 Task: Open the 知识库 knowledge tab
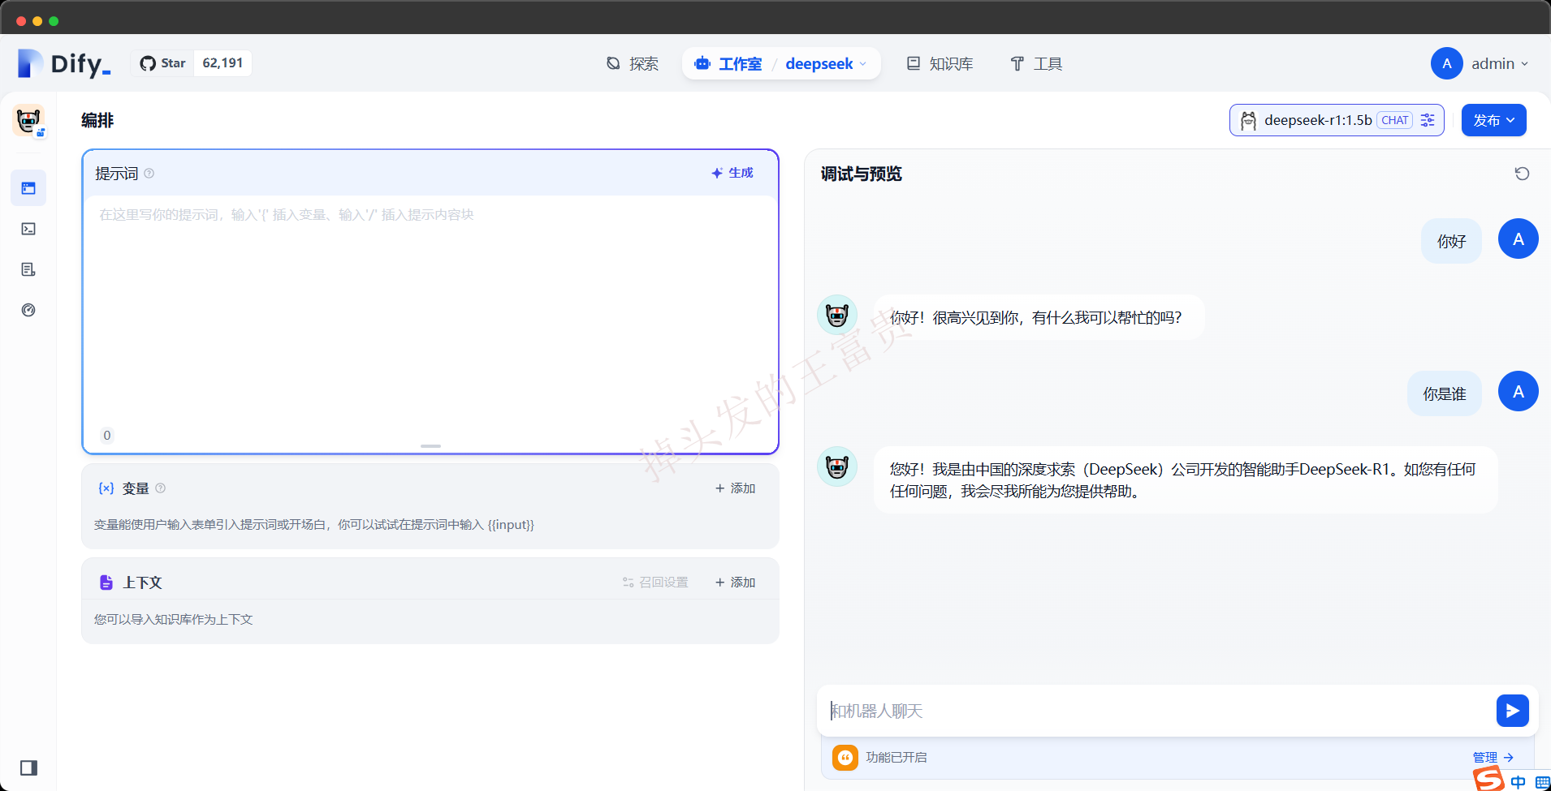coord(940,63)
